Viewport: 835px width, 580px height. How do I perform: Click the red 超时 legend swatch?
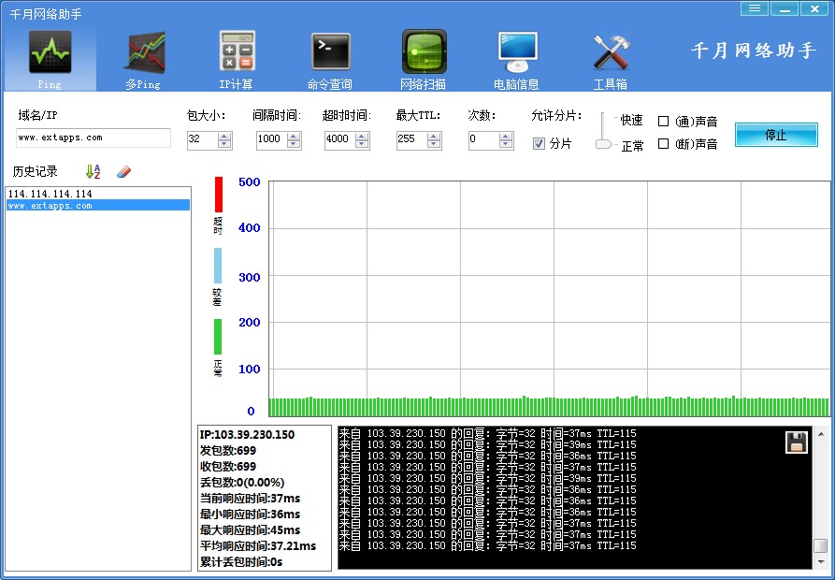[x=219, y=195]
